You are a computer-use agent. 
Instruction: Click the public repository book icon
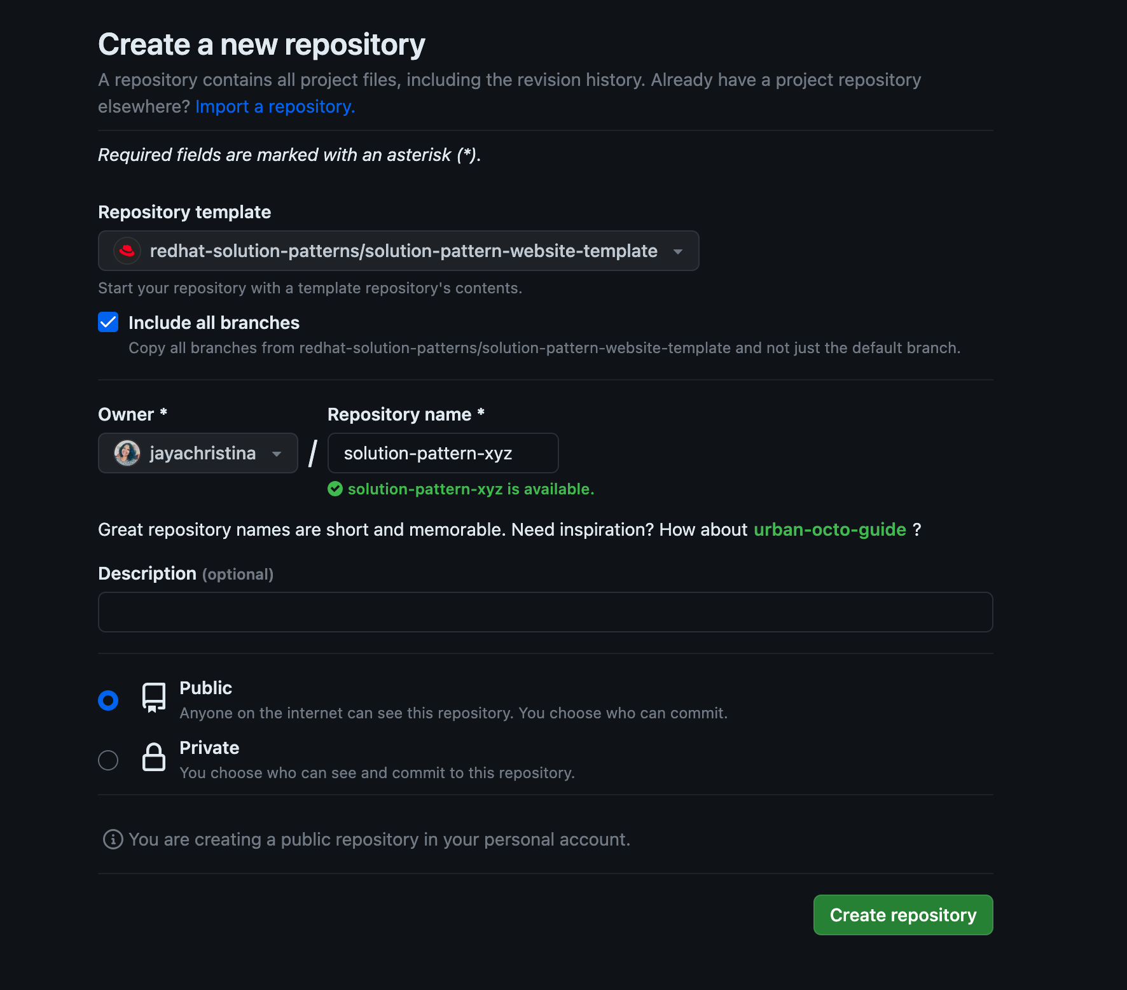pyautogui.click(x=154, y=698)
